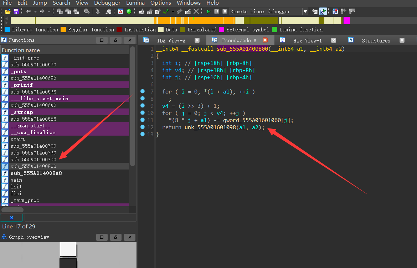417x268 pixels.
Task: Start process with green play button
Action: 208,11
